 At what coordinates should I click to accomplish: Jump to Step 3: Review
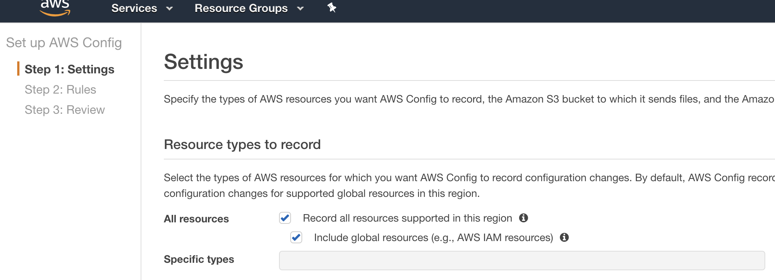pyautogui.click(x=65, y=110)
